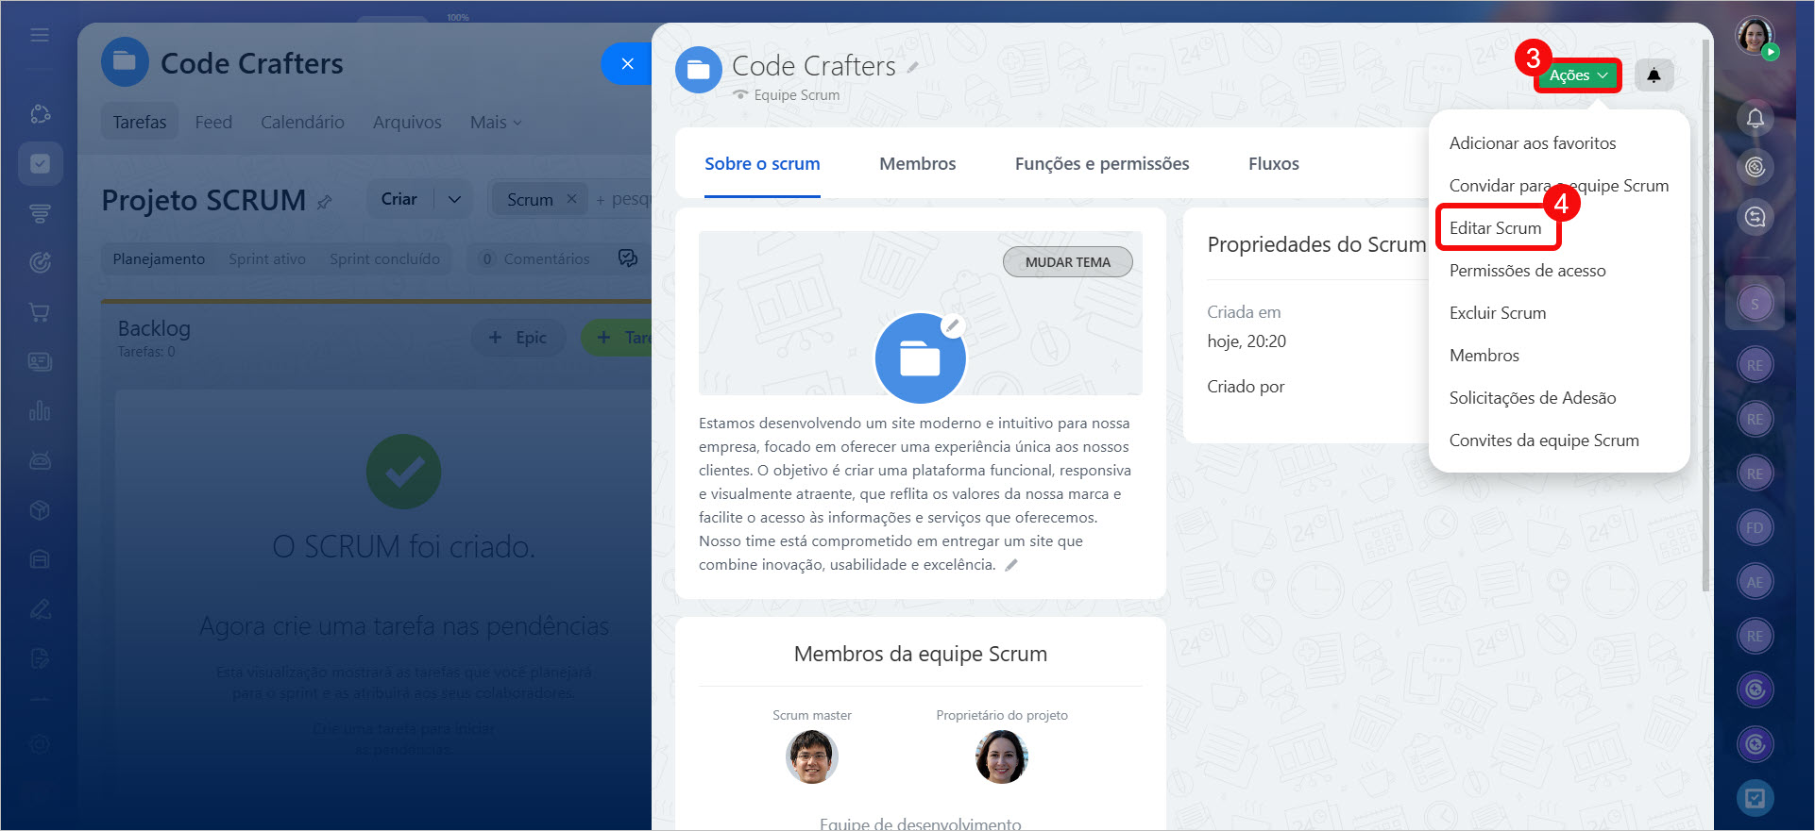Click the Proprietário do projeto avatar

[x=1001, y=757]
